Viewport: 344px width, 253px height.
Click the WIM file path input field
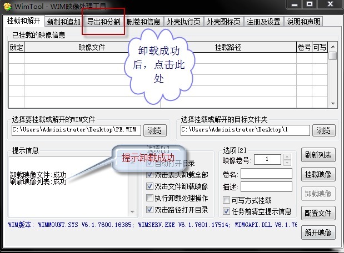pyautogui.click(x=76, y=130)
